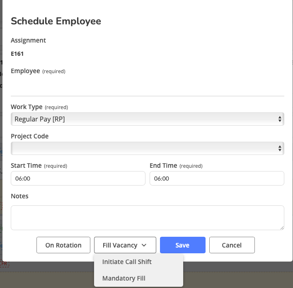The width and height of the screenshot is (293, 288).
Task: Select Initiate Call Shift menu option
Action: [127, 262]
